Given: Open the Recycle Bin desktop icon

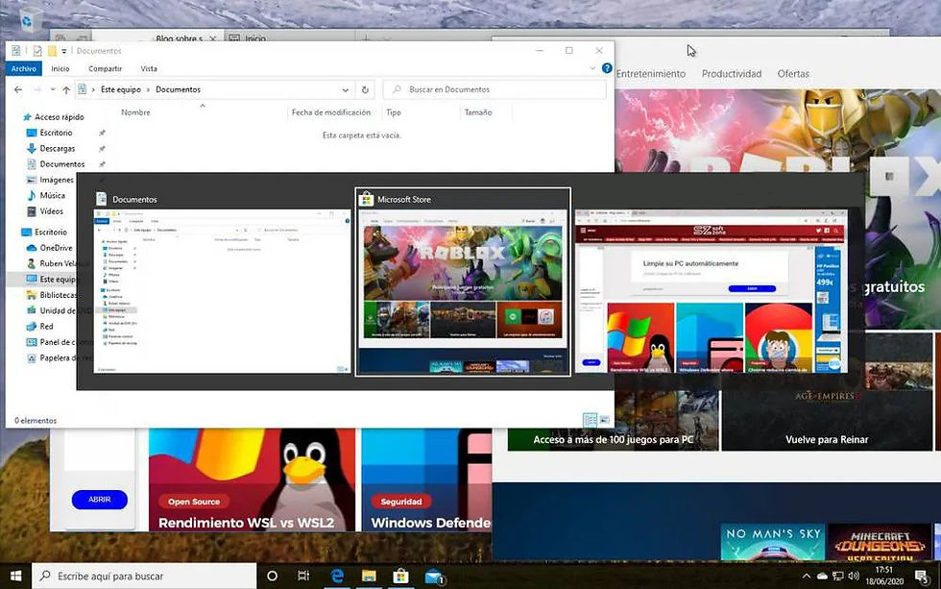Looking at the screenshot, I should 27,21.
